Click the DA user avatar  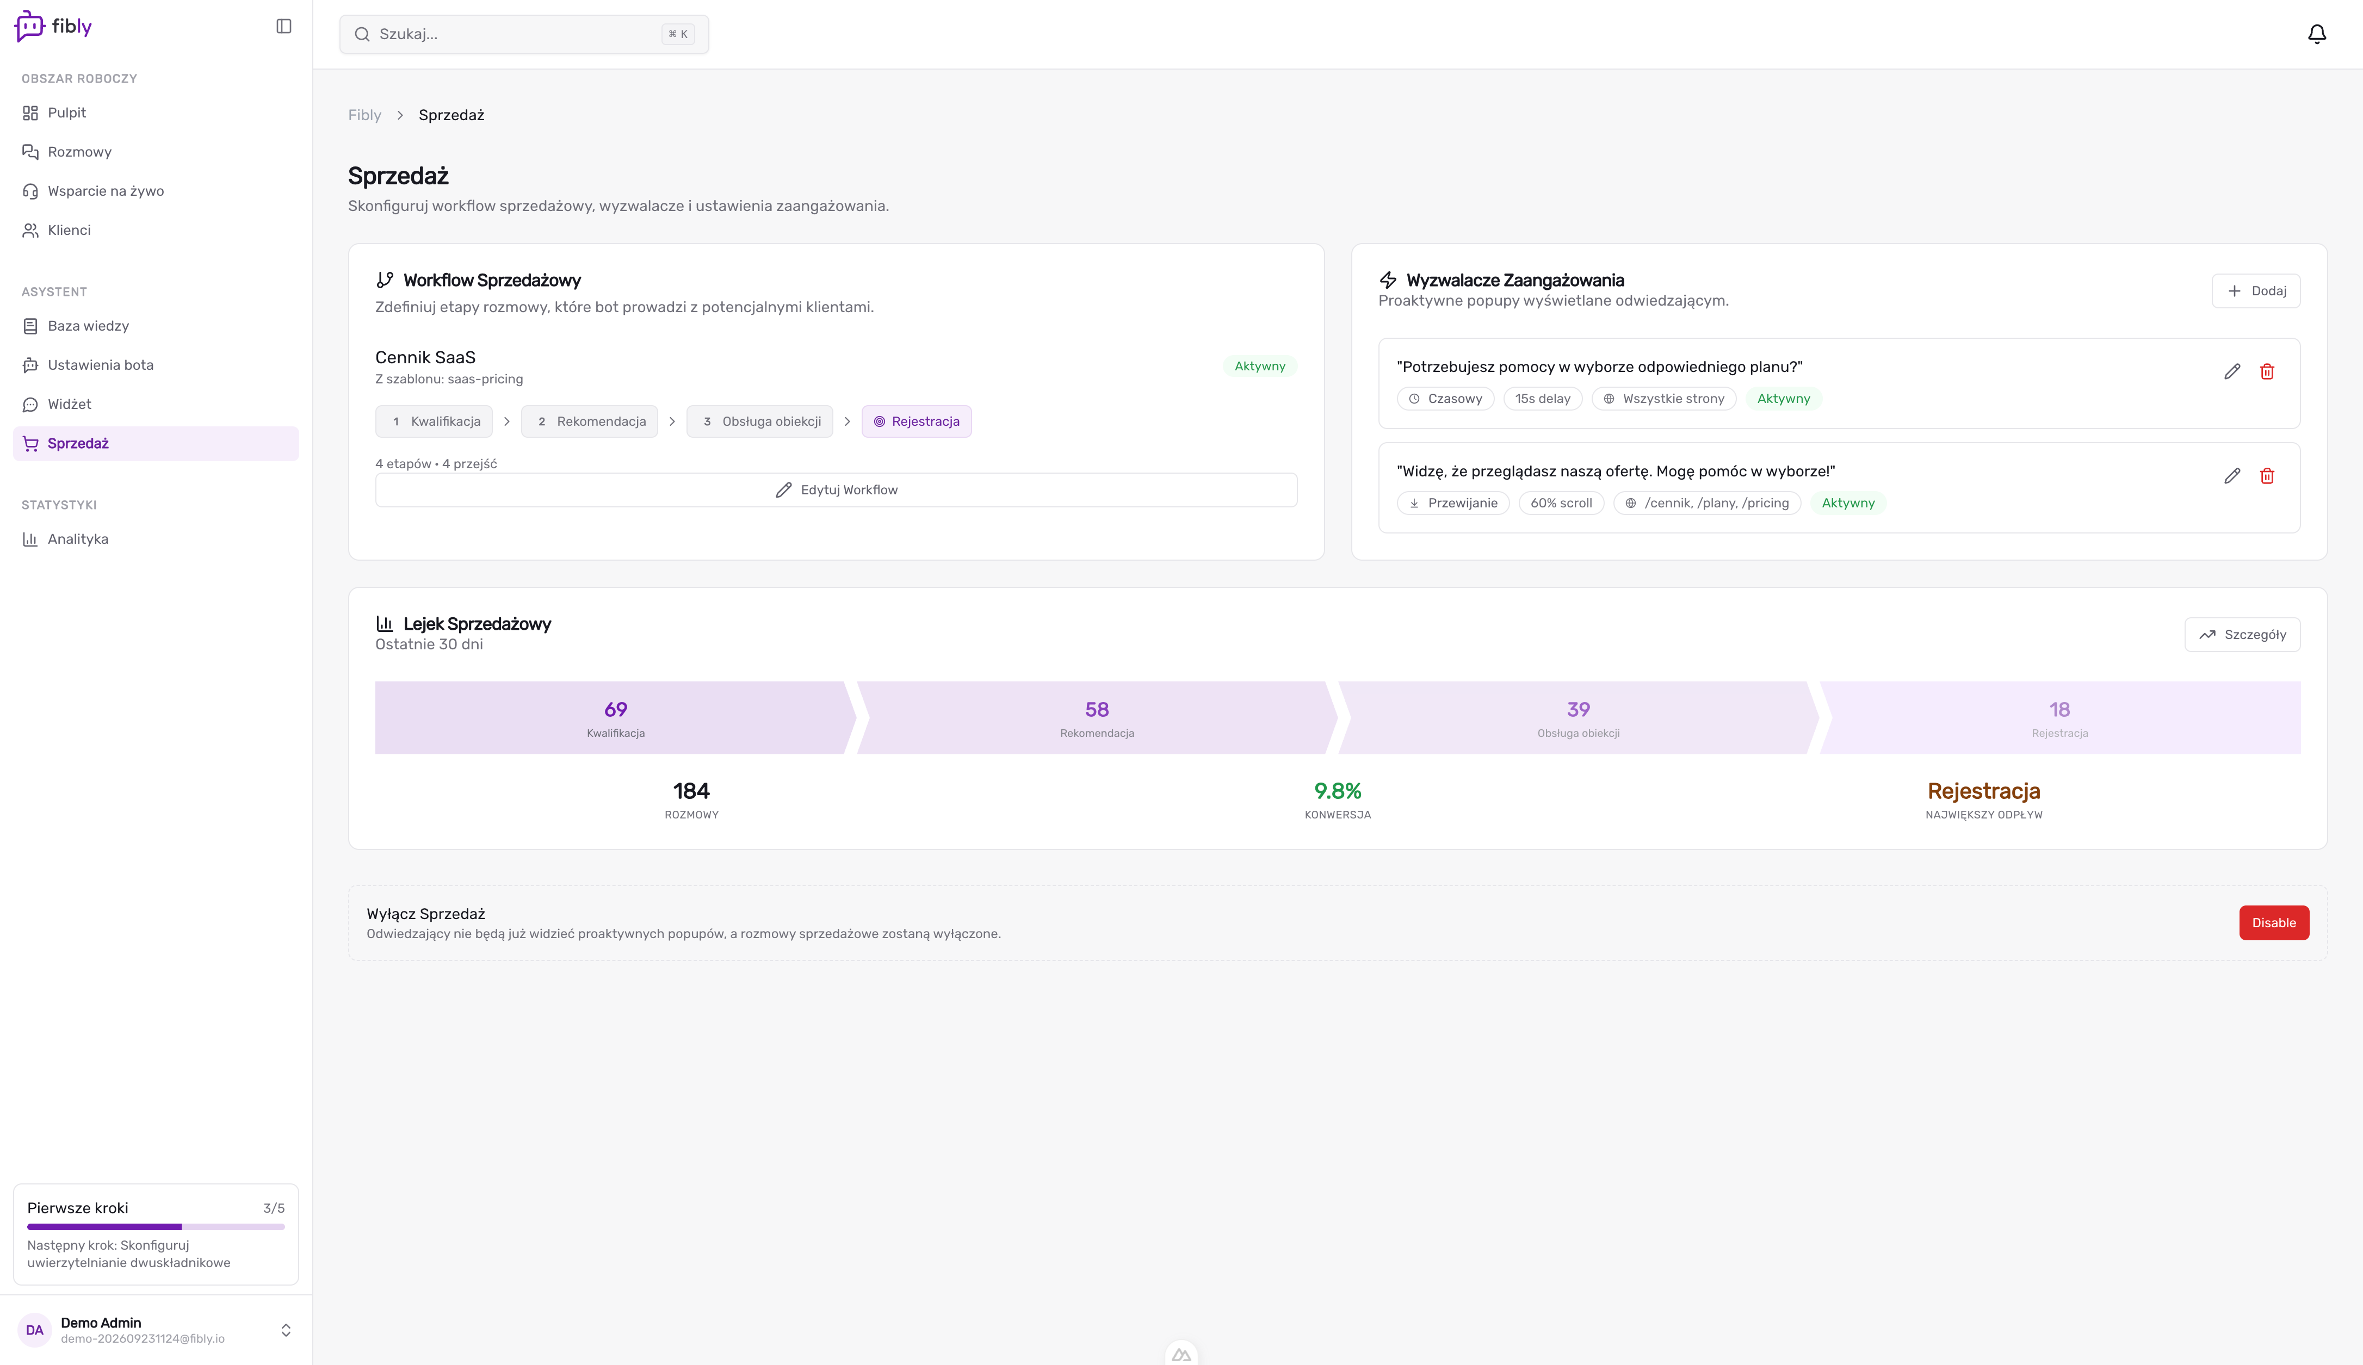click(35, 1329)
